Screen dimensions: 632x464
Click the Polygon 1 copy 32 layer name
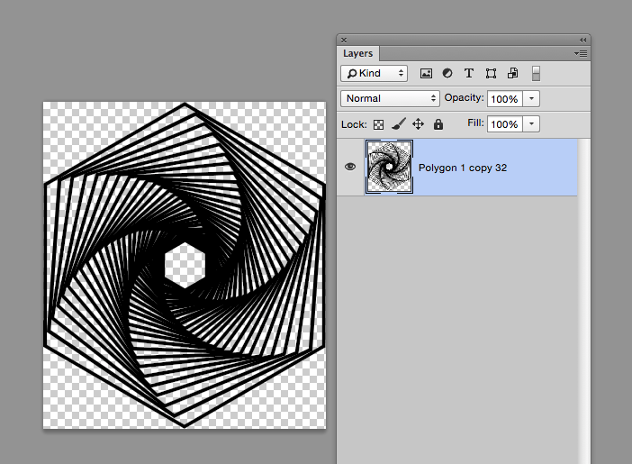coord(463,168)
